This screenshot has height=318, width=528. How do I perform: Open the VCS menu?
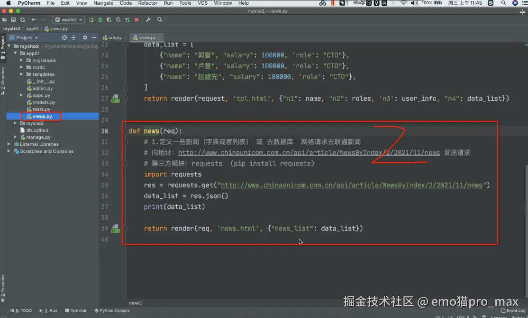[x=202, y=3]
